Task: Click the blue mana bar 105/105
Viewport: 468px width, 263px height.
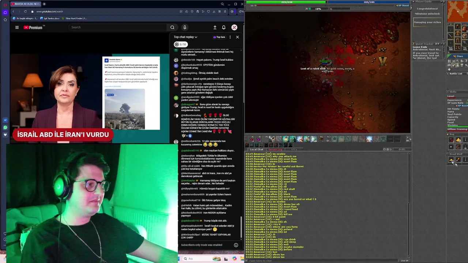Action: [369, 2]
